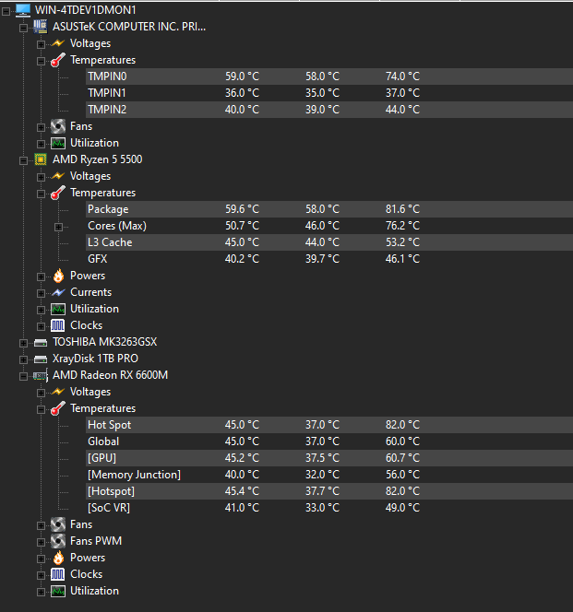The height and width of the screenshot is (612, 573).
Task: Expand Currents under AMD Ryzen
Action: (41, 293)
